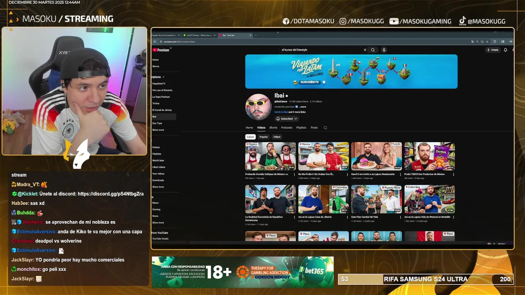The width and height of the screenshot is (525, 295).
Task: Close the cirilaTV Stream browser tab
Action: [215, 35]
